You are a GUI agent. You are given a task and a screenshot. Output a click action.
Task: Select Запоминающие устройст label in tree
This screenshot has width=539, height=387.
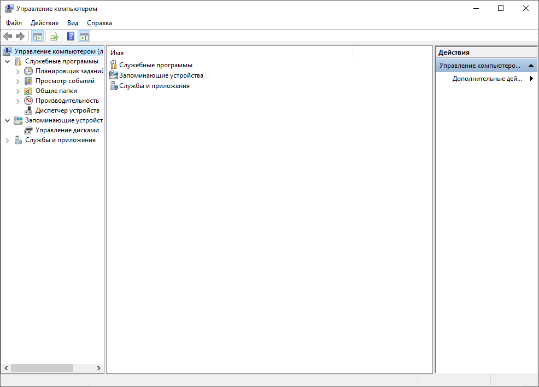click(63, 120)
